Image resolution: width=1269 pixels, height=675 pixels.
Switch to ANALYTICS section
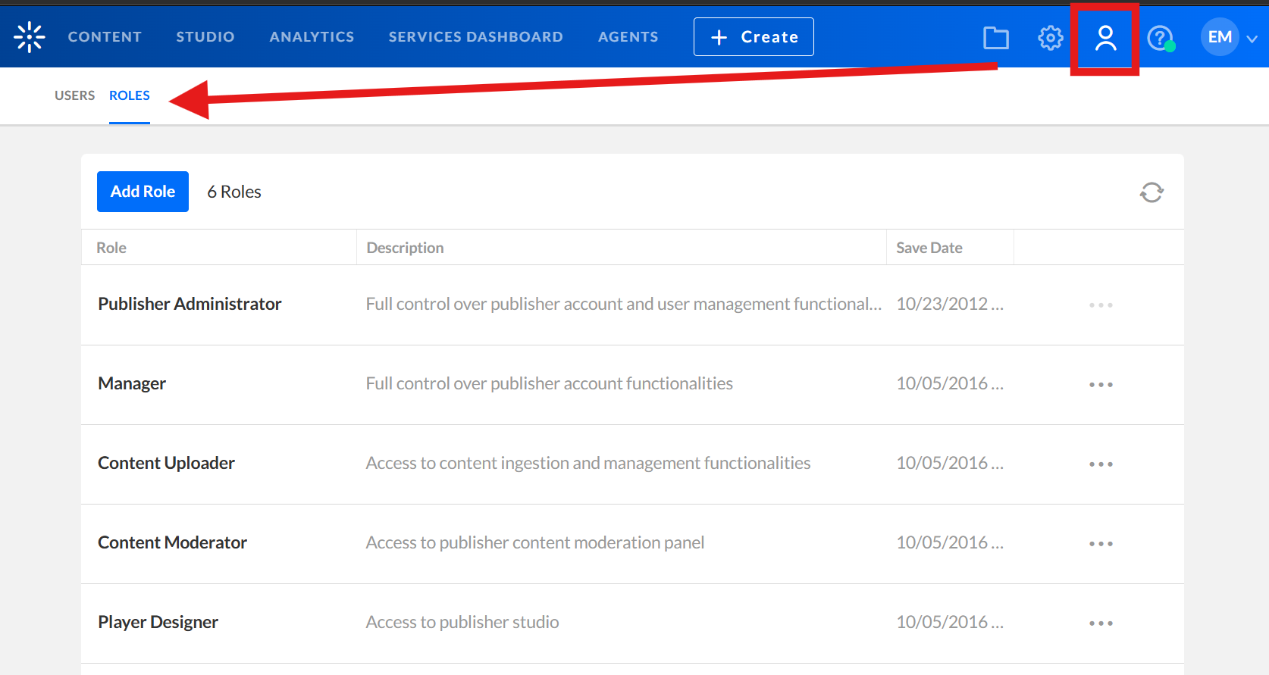coord(312,37)
